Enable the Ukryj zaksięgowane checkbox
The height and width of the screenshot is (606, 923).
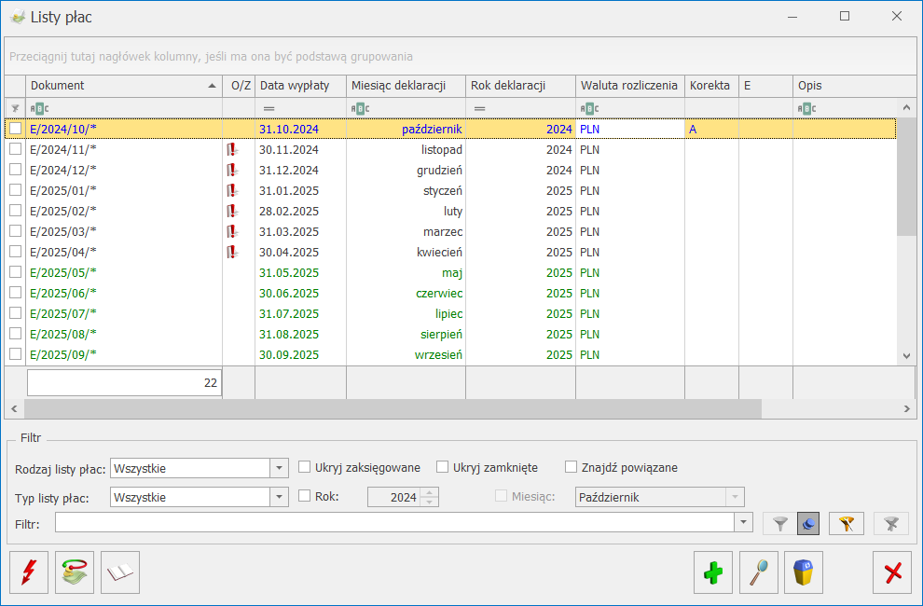[304, 467]
